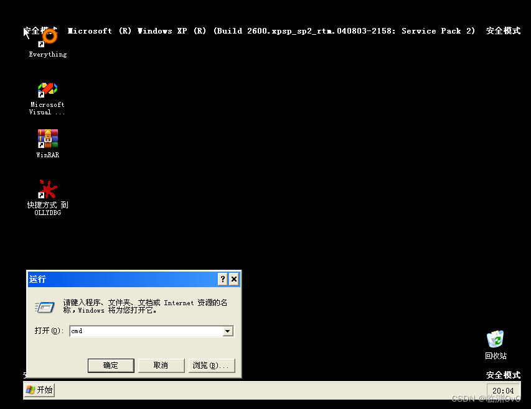Select the 快捷方式 到 OLLYDBG label text
The height and width of the screenshot is (409, 531).
point(48,209)
